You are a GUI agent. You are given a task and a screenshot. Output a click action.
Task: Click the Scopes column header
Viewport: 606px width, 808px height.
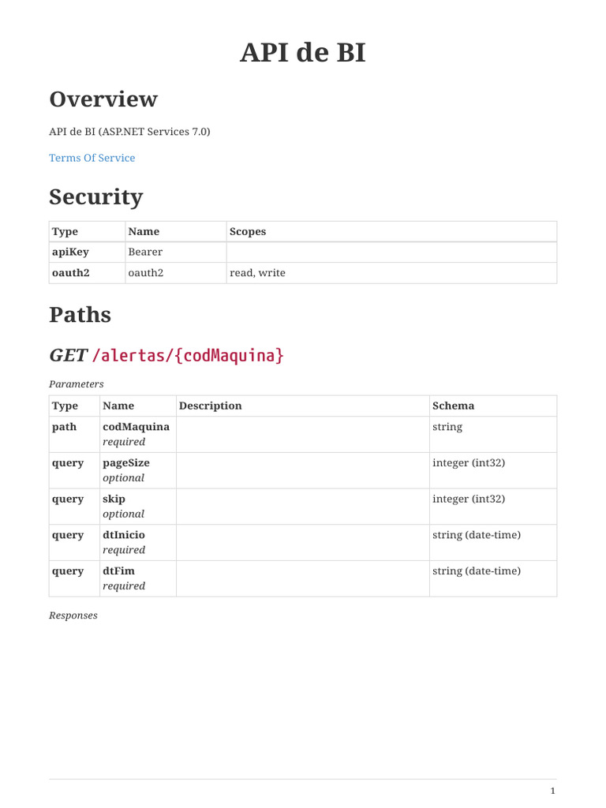point(248,231)
